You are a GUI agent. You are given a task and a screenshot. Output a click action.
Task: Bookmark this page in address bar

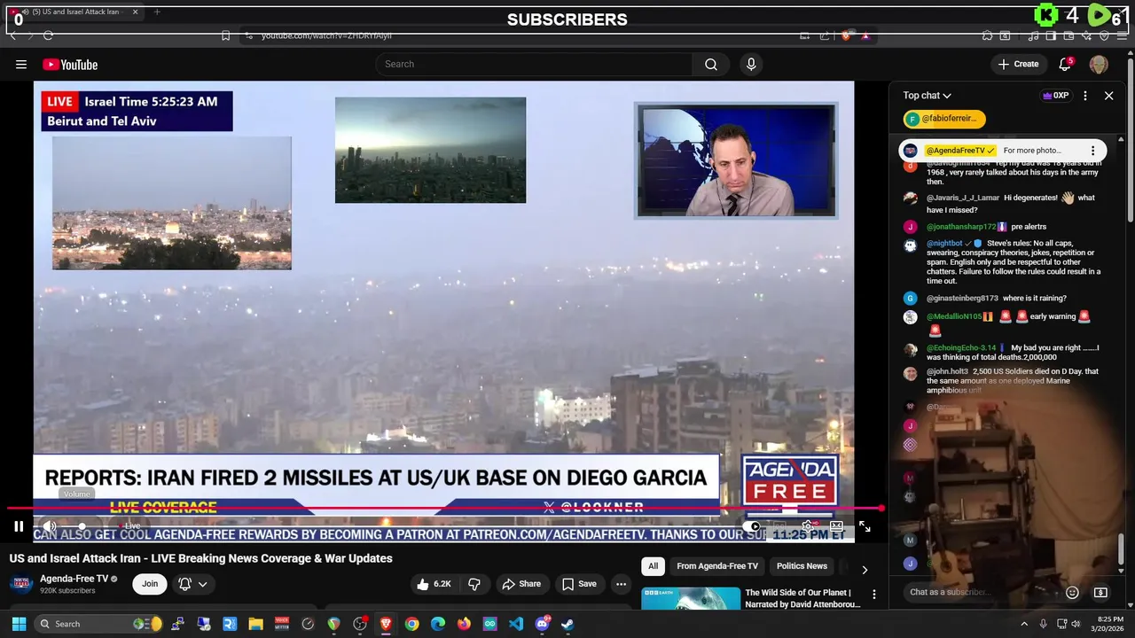tap(225, 35)
